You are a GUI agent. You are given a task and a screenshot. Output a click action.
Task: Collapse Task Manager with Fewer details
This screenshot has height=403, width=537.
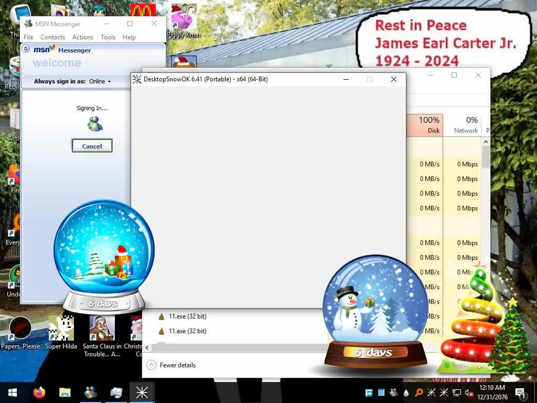tap(171, 365)
